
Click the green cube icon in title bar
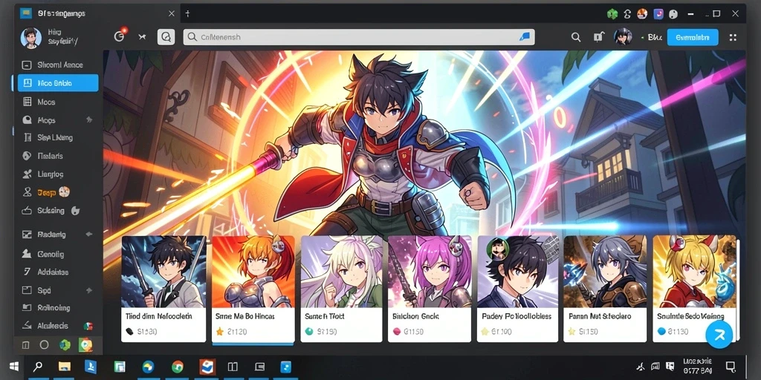(612, 14)
